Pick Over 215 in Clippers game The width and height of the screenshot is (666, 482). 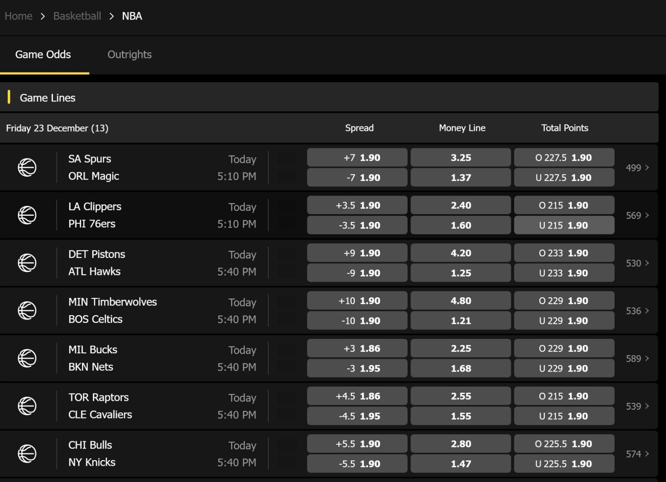click(564, 205)
